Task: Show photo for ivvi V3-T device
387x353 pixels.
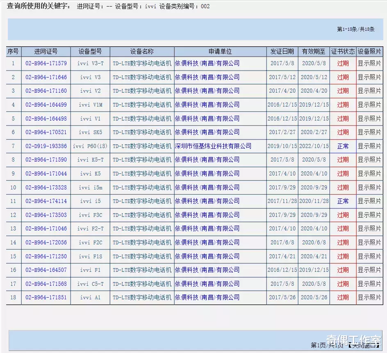Action: click(369, 64)
